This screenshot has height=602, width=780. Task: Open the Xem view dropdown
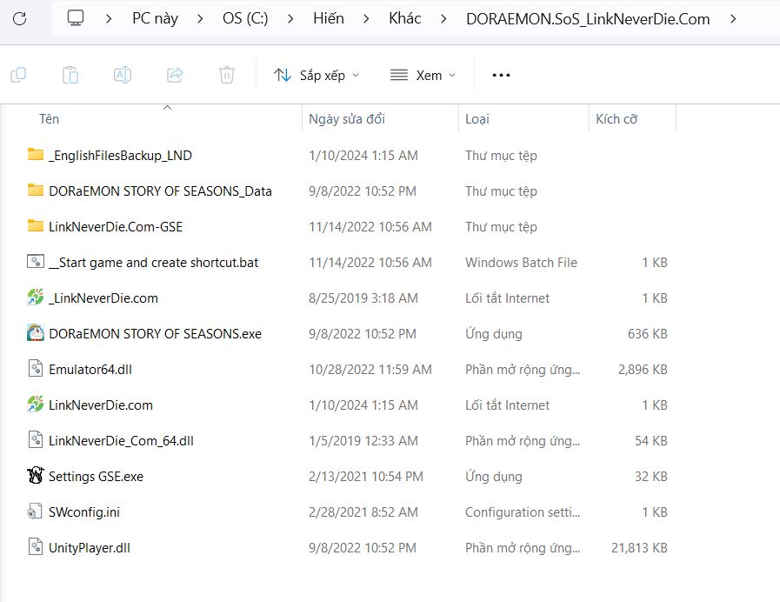coord(423,75)
